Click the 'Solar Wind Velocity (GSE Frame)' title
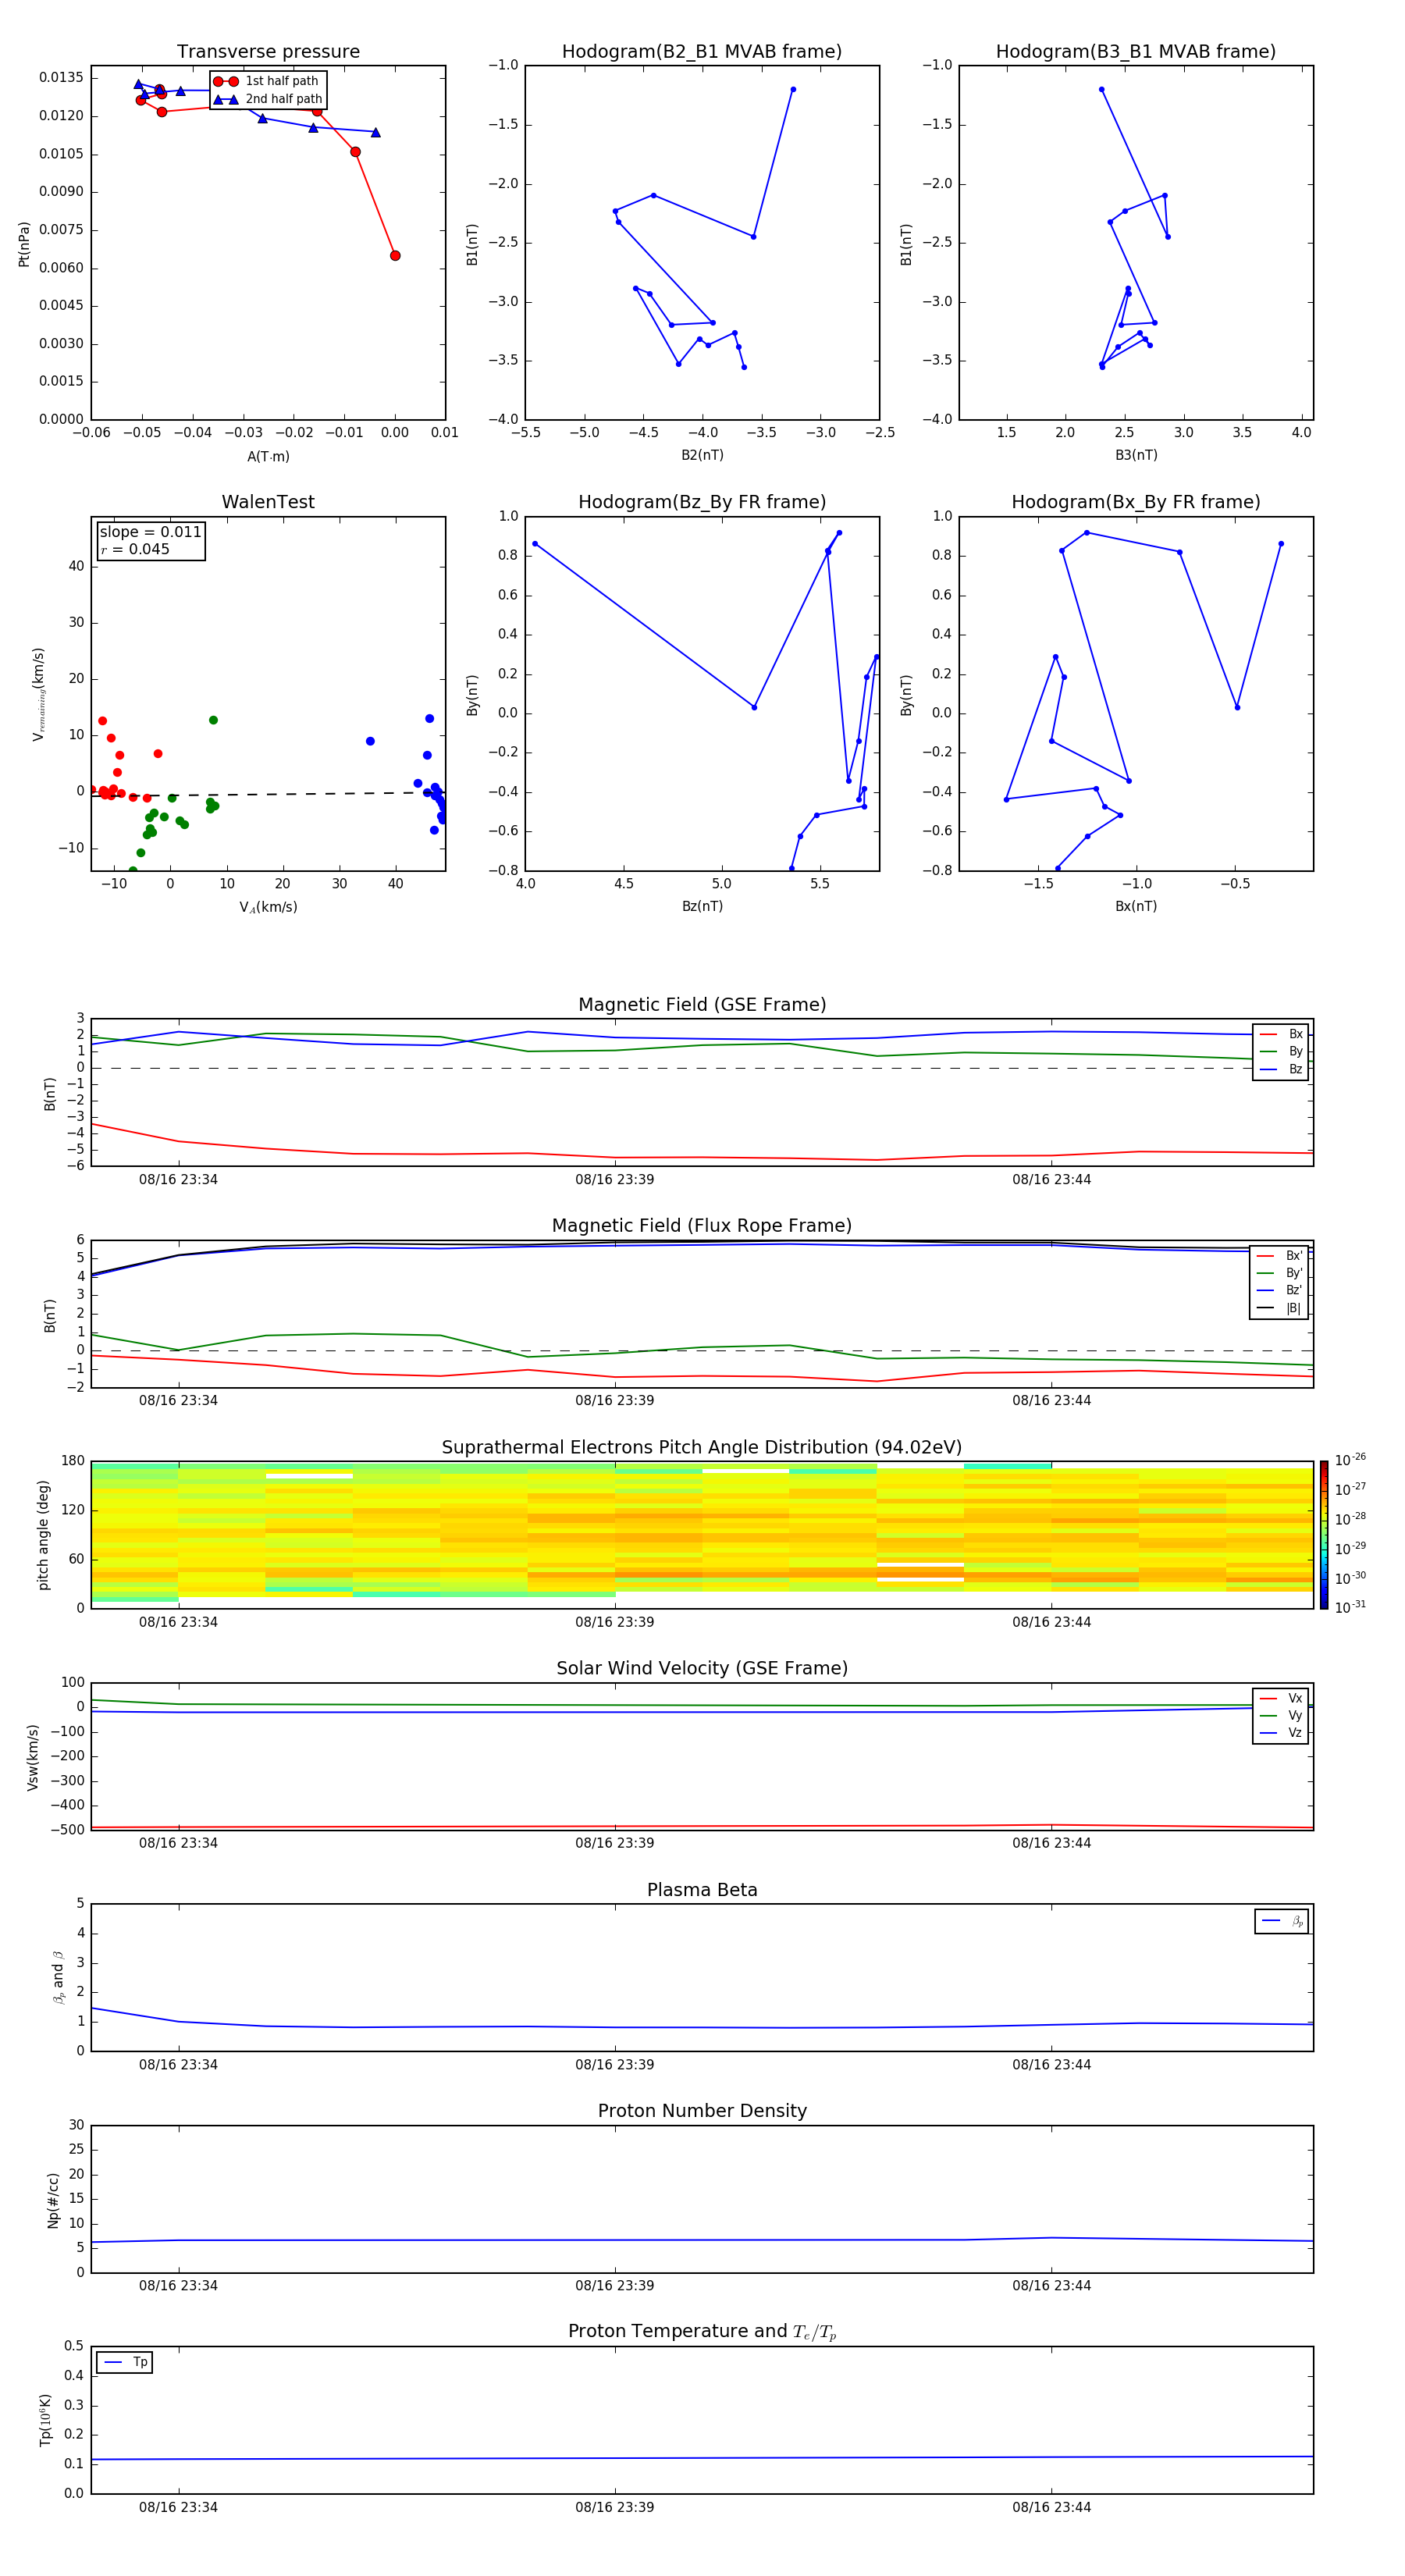Image resolution: width=1405 pixels, height=2576 pixels. click(702, 1669)
